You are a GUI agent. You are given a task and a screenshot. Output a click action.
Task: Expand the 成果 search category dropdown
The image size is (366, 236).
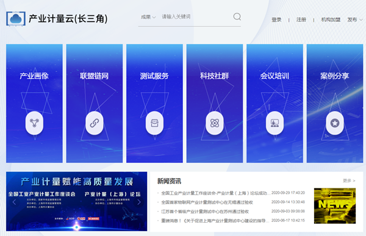(148, 17)
